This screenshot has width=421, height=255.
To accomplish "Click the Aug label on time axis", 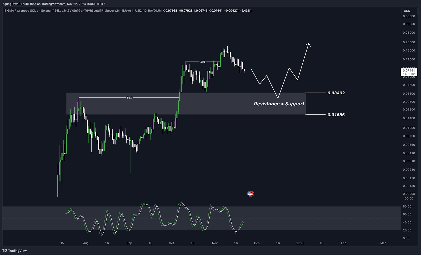I will pos(86,243).
